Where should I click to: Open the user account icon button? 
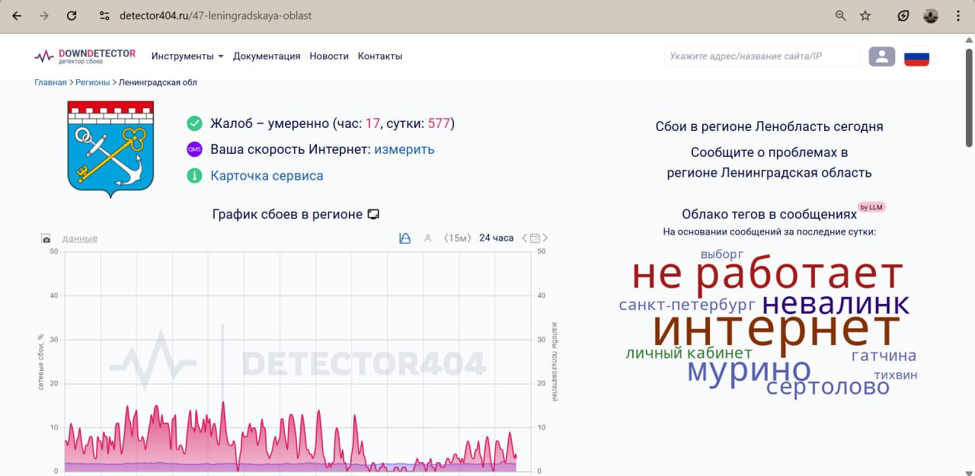(x=881, y=56)
